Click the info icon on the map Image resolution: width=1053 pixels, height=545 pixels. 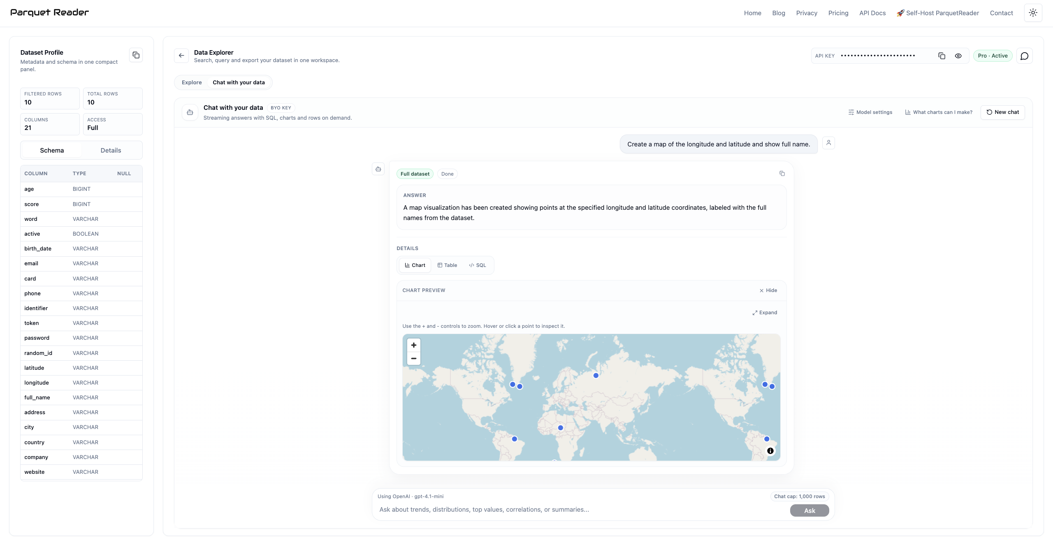770,451
